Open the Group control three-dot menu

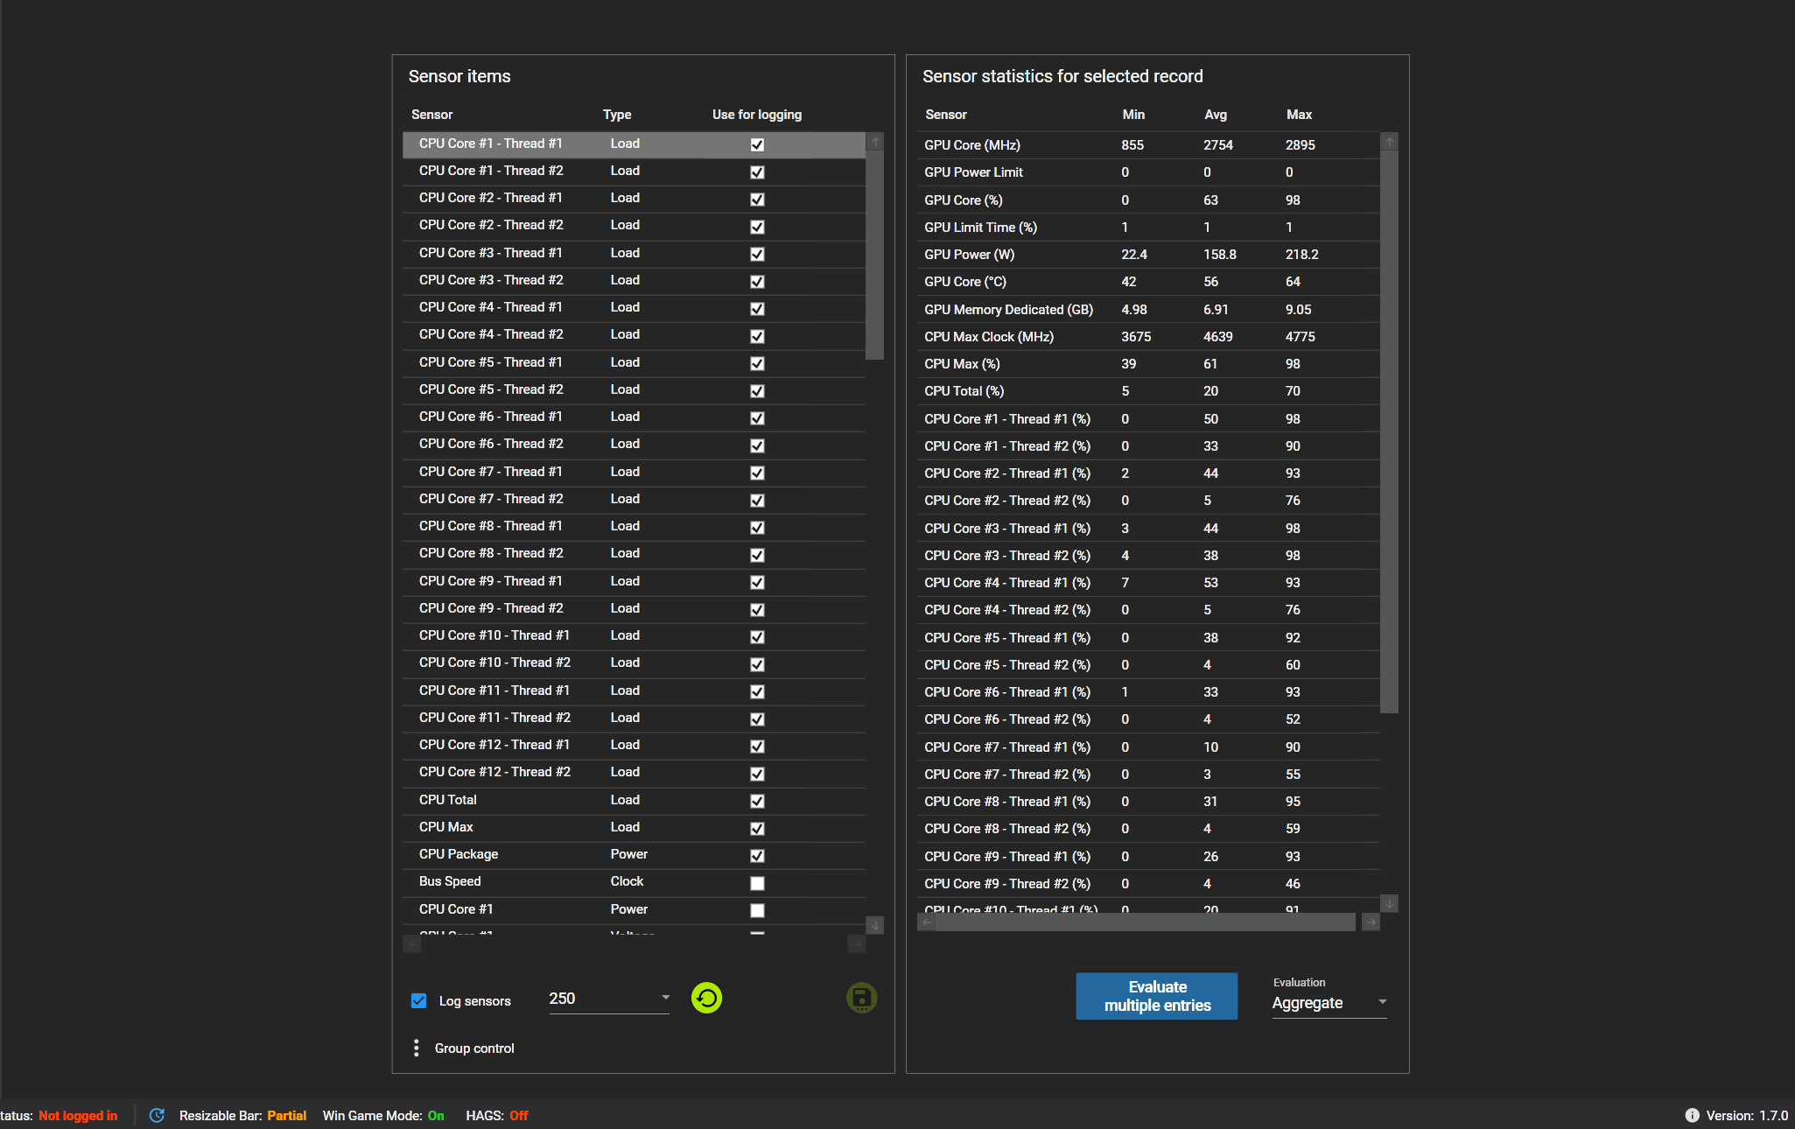point(417,1048)
